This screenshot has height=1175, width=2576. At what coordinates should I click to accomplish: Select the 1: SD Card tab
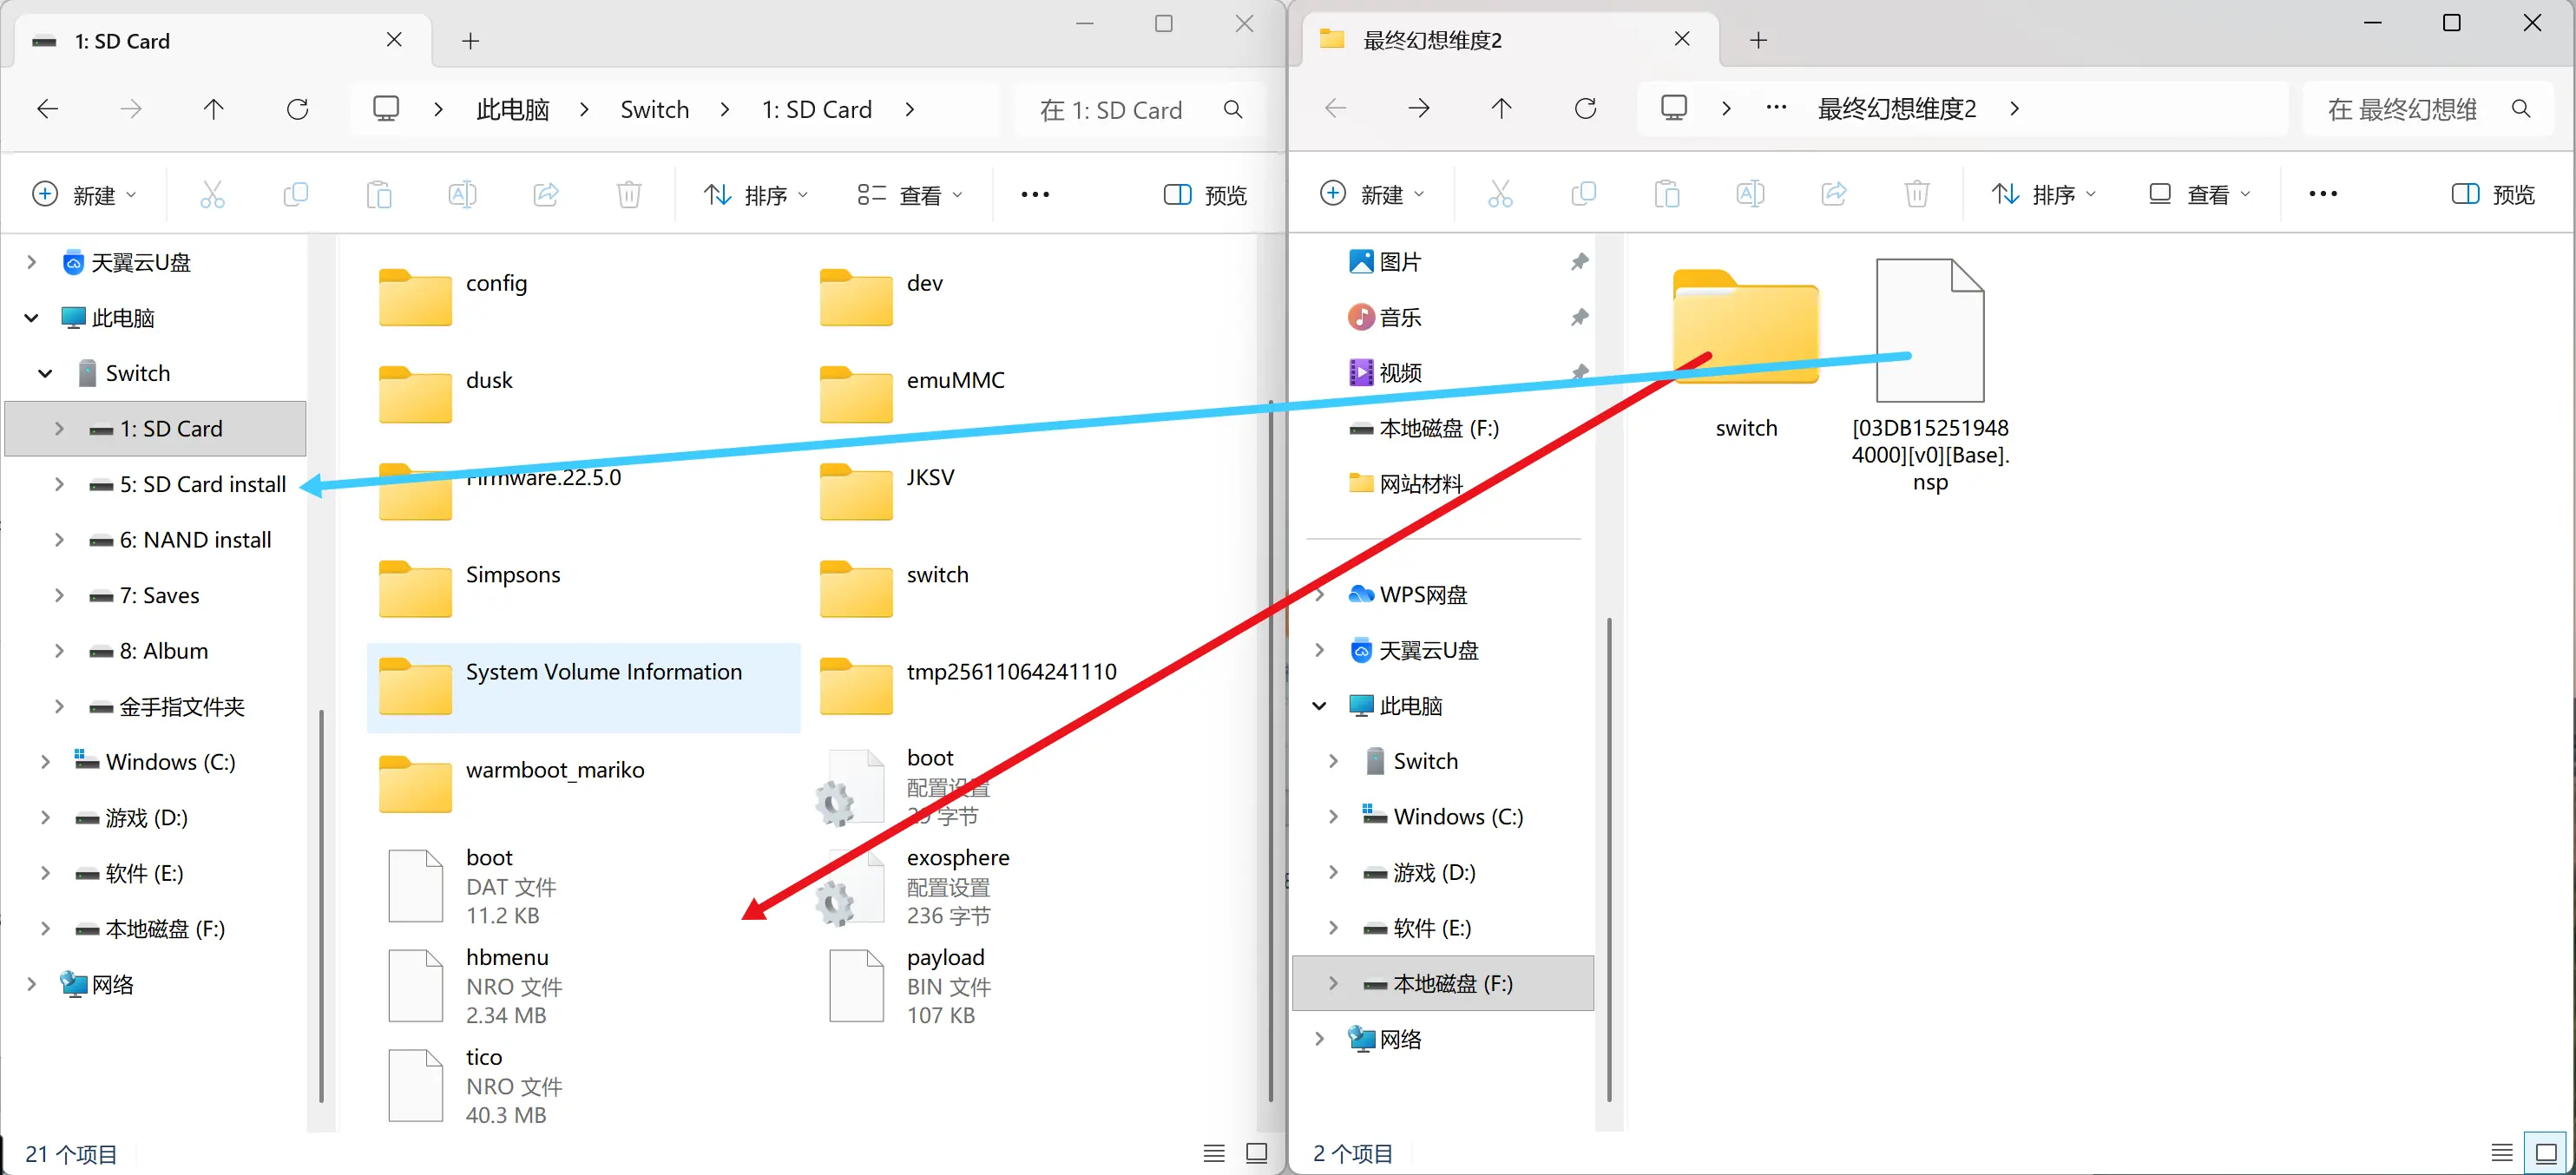222,41
